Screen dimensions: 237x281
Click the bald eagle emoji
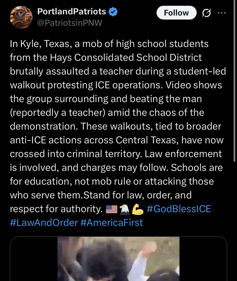tap(124, 209)
